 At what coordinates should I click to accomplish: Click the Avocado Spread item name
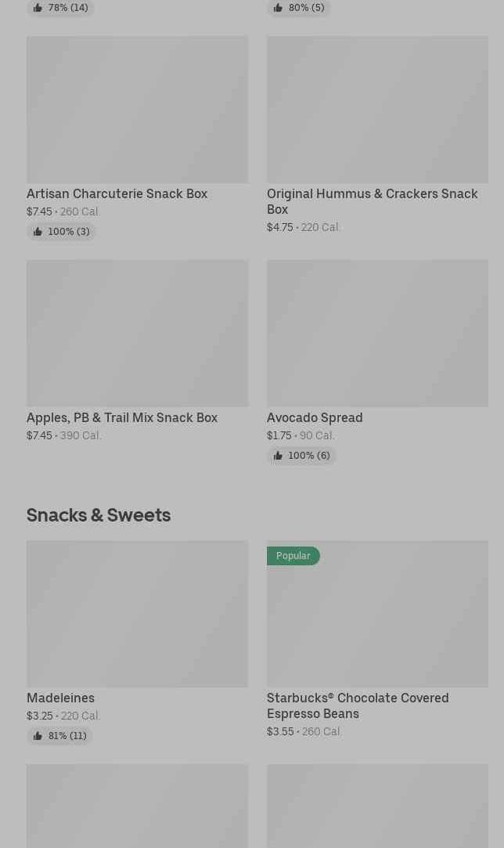click(x=315, y=417)
